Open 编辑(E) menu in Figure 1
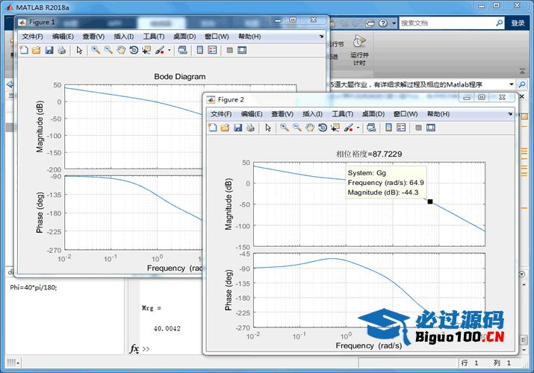Image resolution: width=534 pixels, height=373 pixels. pos(63,37)
